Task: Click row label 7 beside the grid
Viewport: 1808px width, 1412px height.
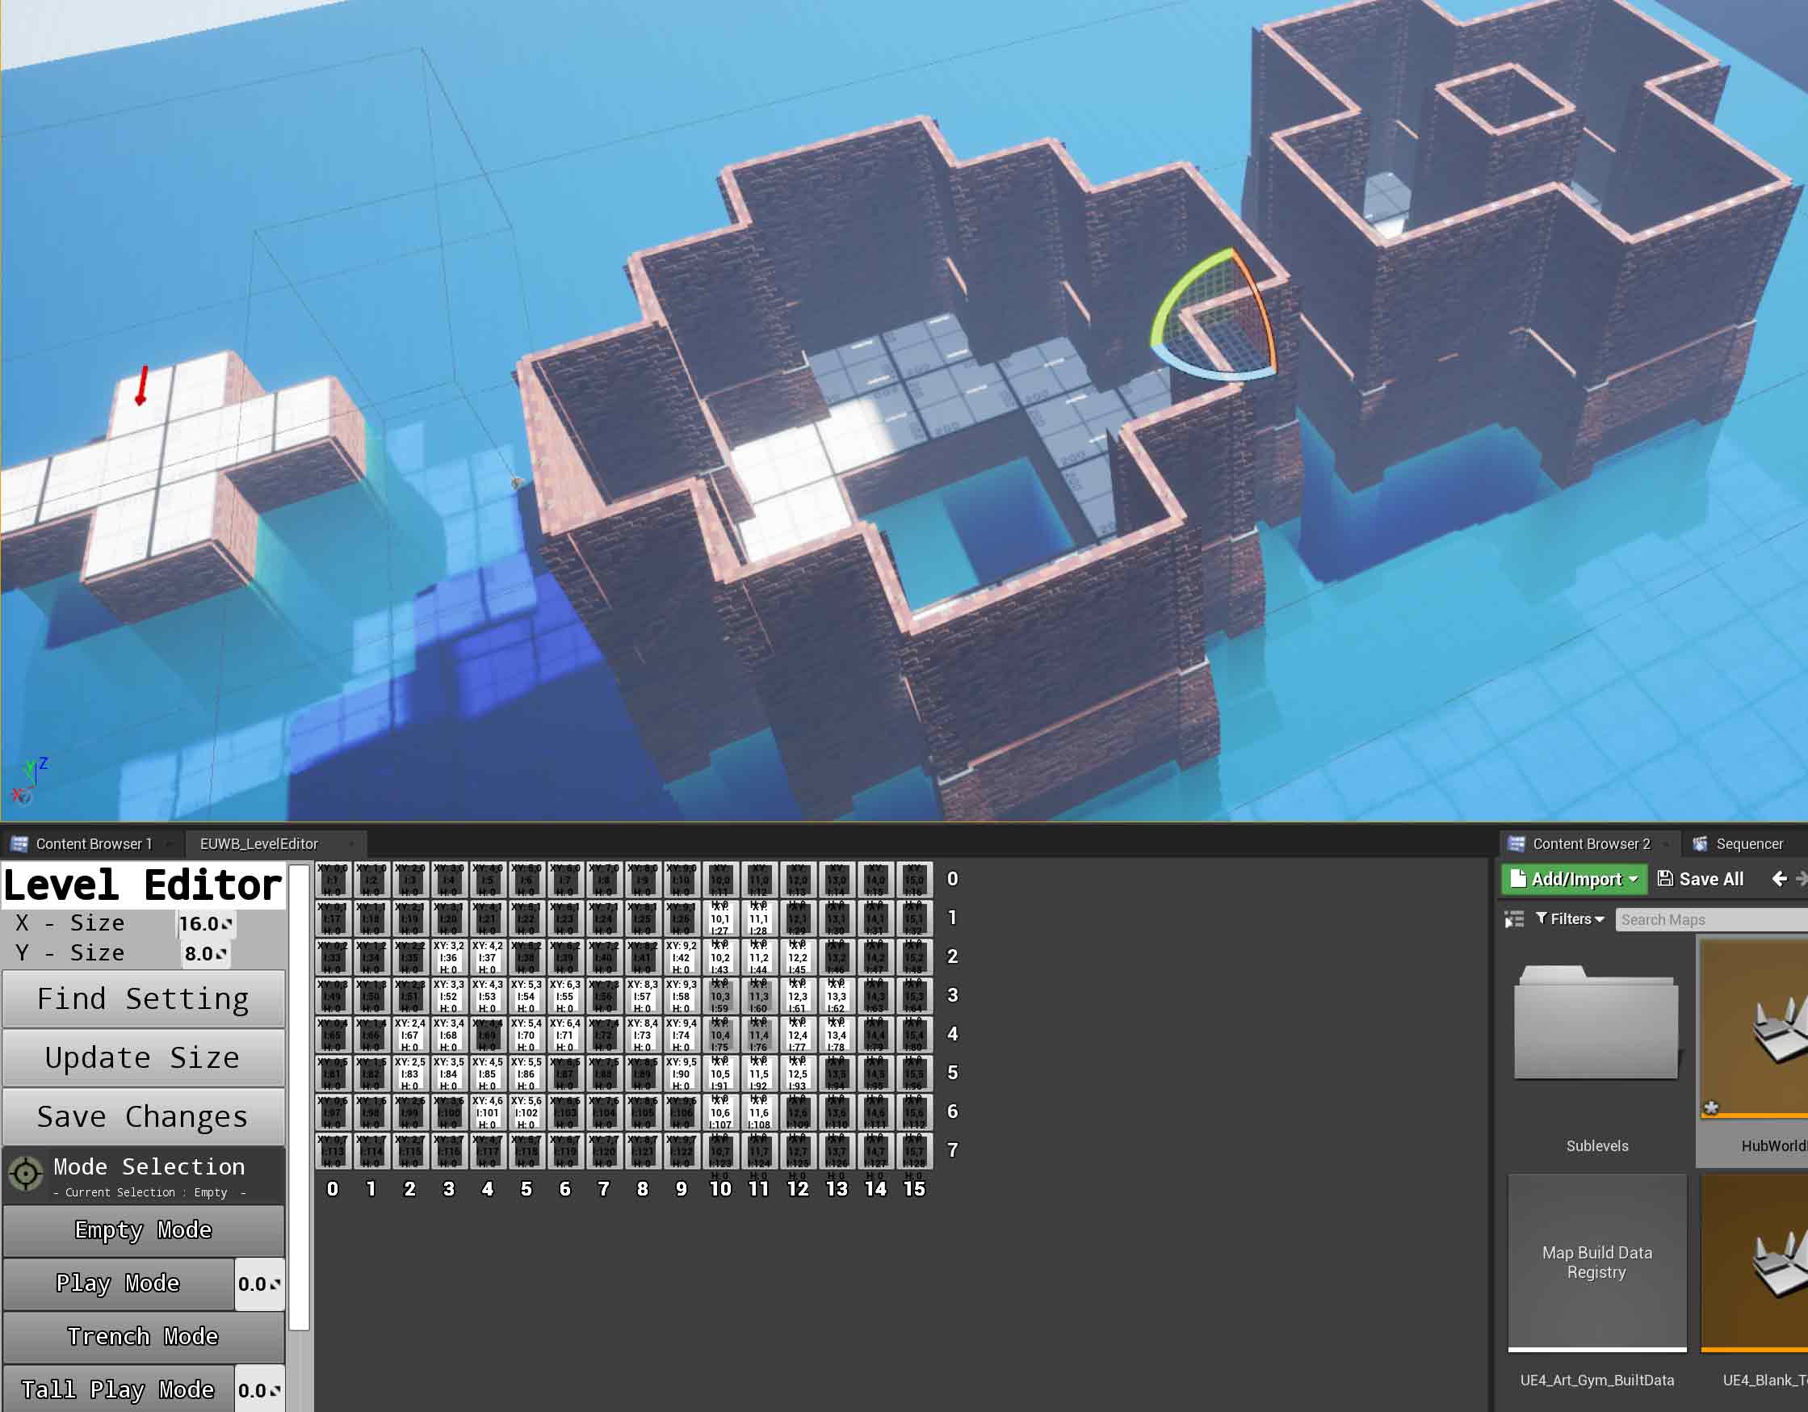Action: tap(953, 1150)
